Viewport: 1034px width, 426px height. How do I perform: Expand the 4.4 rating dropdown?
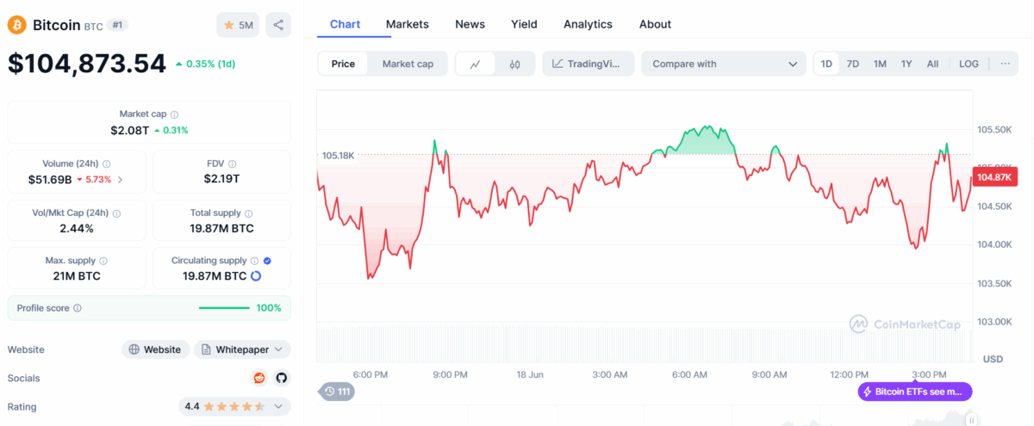pos(234,406)
